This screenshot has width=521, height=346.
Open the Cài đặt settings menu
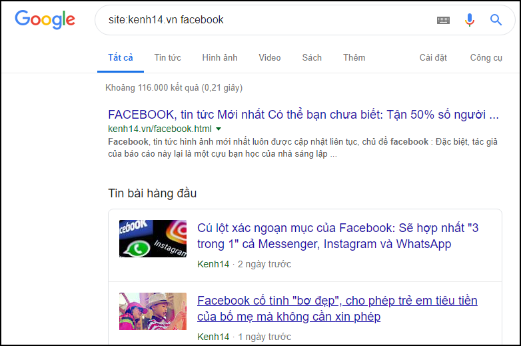point(433,57)
